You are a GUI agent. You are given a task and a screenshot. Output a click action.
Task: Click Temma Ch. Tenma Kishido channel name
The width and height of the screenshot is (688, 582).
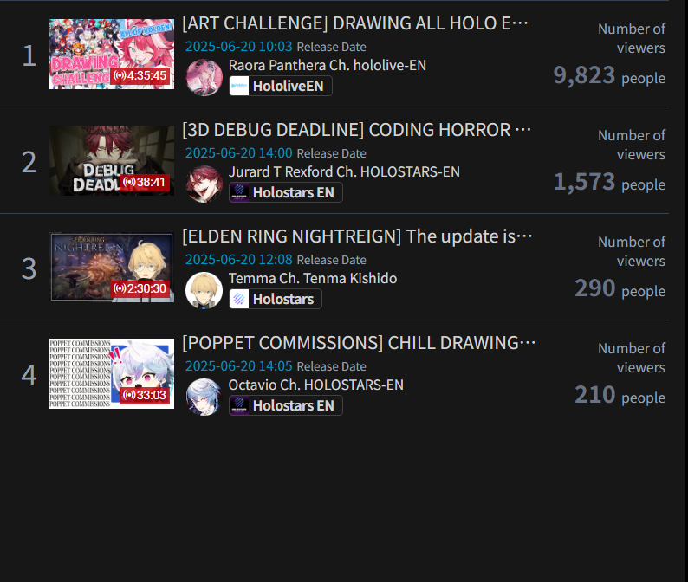pos(313,279)
